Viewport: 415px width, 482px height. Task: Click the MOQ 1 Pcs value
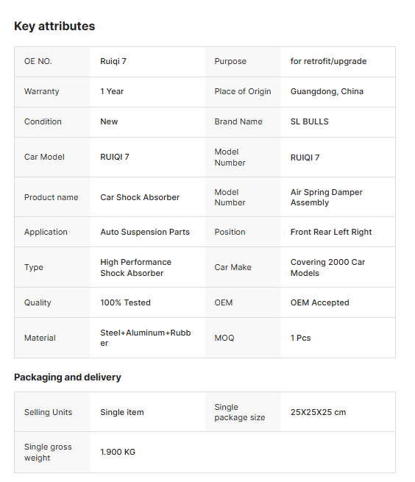pos(301,338)
